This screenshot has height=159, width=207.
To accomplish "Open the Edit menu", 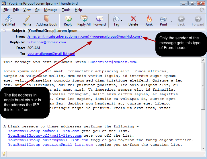I will 16,10.
